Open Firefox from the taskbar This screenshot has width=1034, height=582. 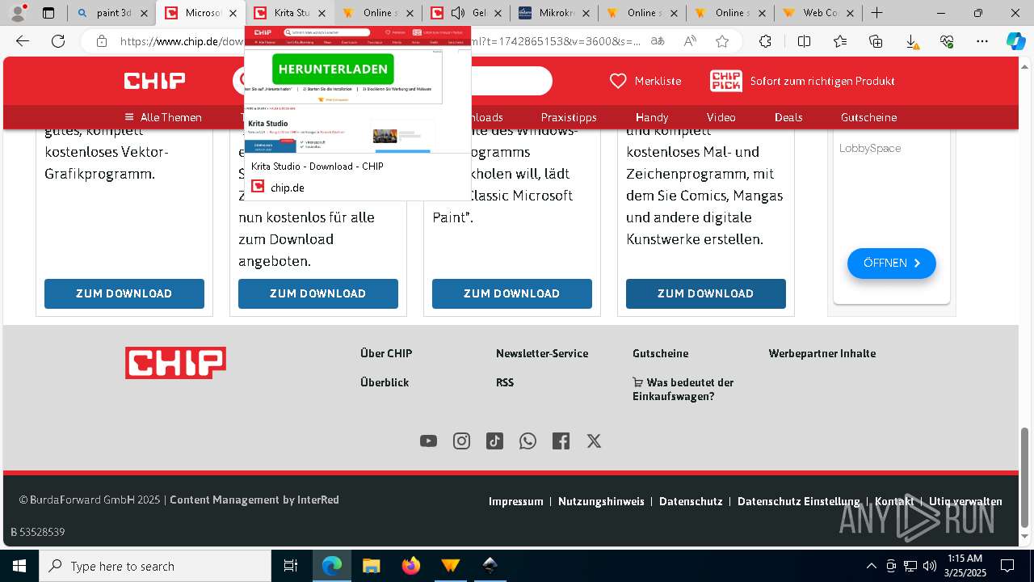point(411,566)
